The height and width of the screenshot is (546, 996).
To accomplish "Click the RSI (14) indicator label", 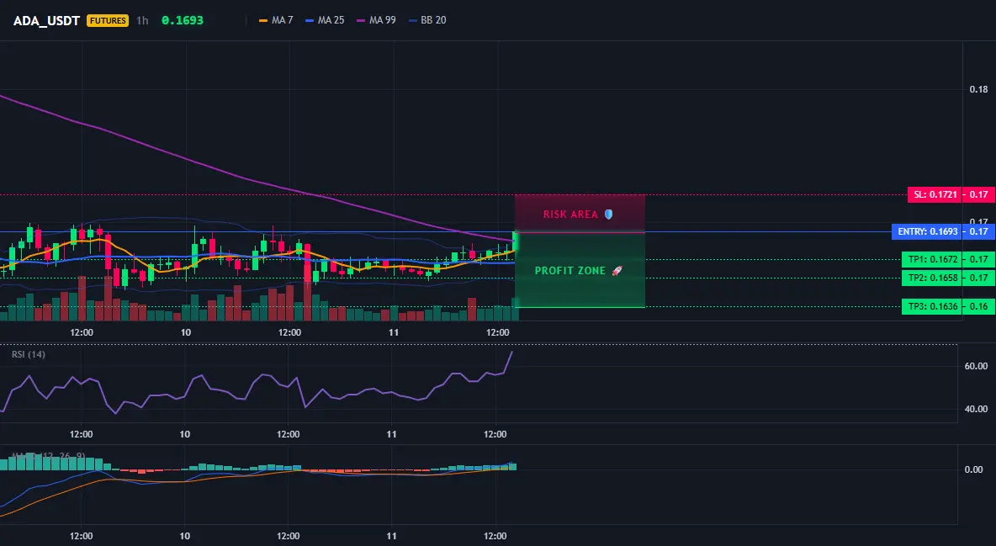I will (29, 354).
